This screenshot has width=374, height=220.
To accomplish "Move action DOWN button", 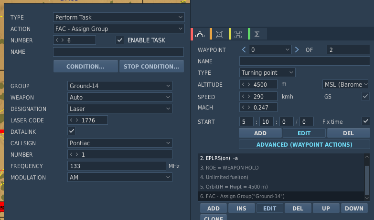I will coord(354,208).
